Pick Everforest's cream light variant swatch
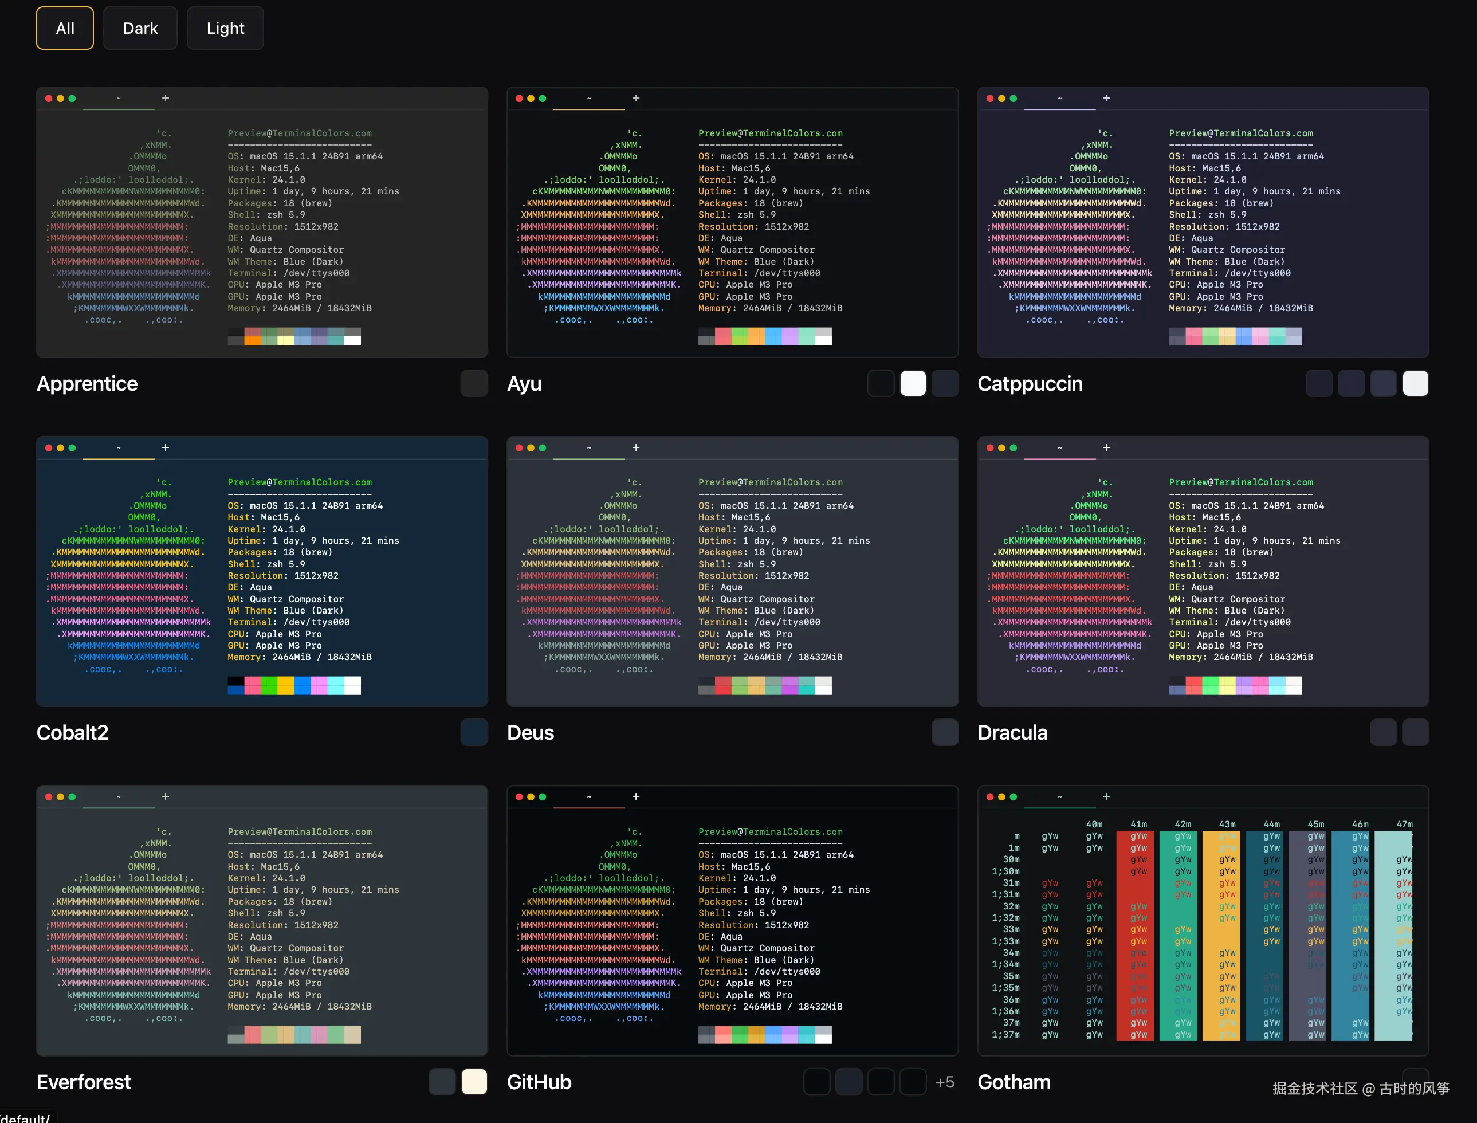The width and height of the screenshot is (1477, 1123). click(474, 1082)
